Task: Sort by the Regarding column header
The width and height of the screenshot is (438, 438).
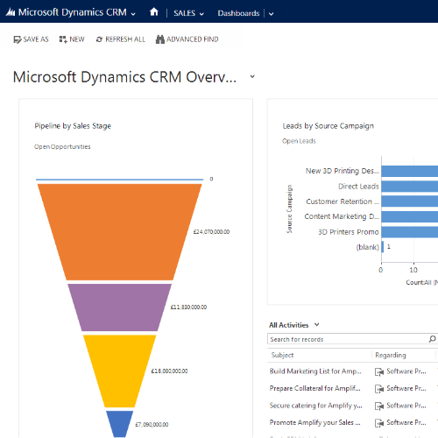Action: coord(391,355)
